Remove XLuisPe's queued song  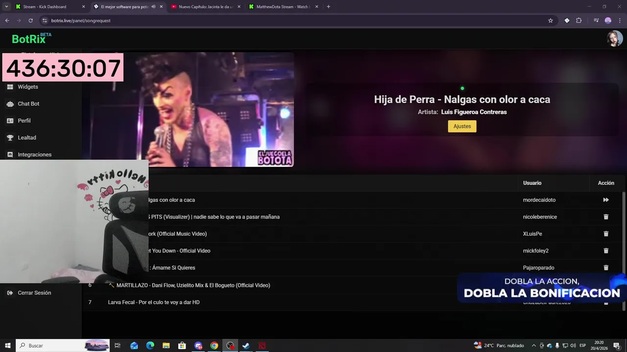point(606,234)
